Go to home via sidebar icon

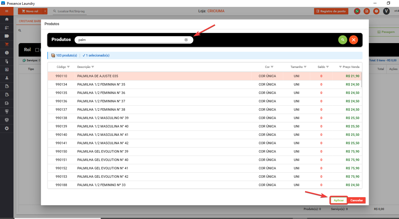pos(7,19)
